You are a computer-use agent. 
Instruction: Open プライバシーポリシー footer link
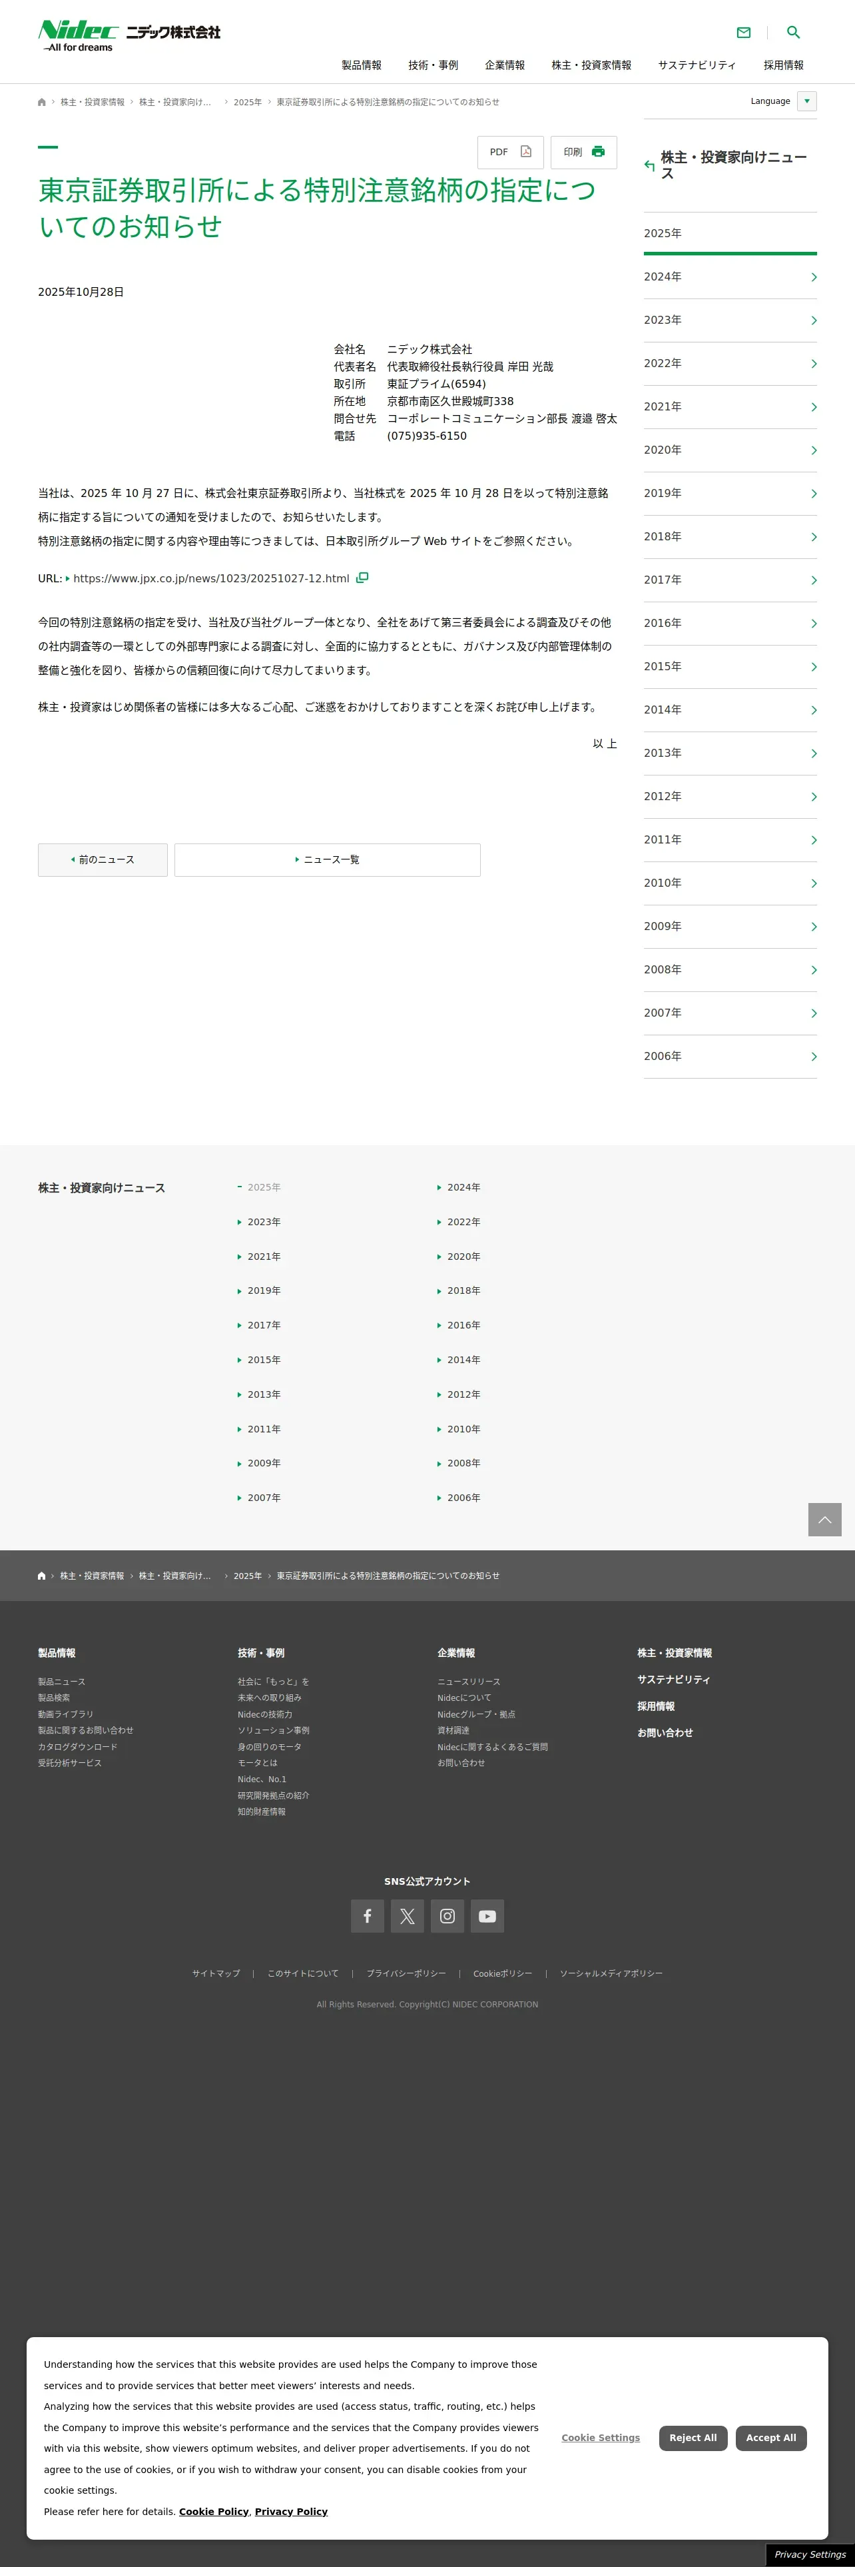407,1974
